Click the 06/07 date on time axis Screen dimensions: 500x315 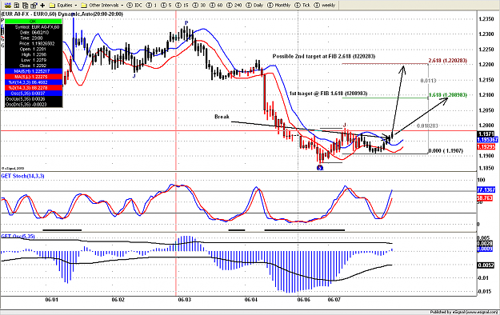coord(334,300)
